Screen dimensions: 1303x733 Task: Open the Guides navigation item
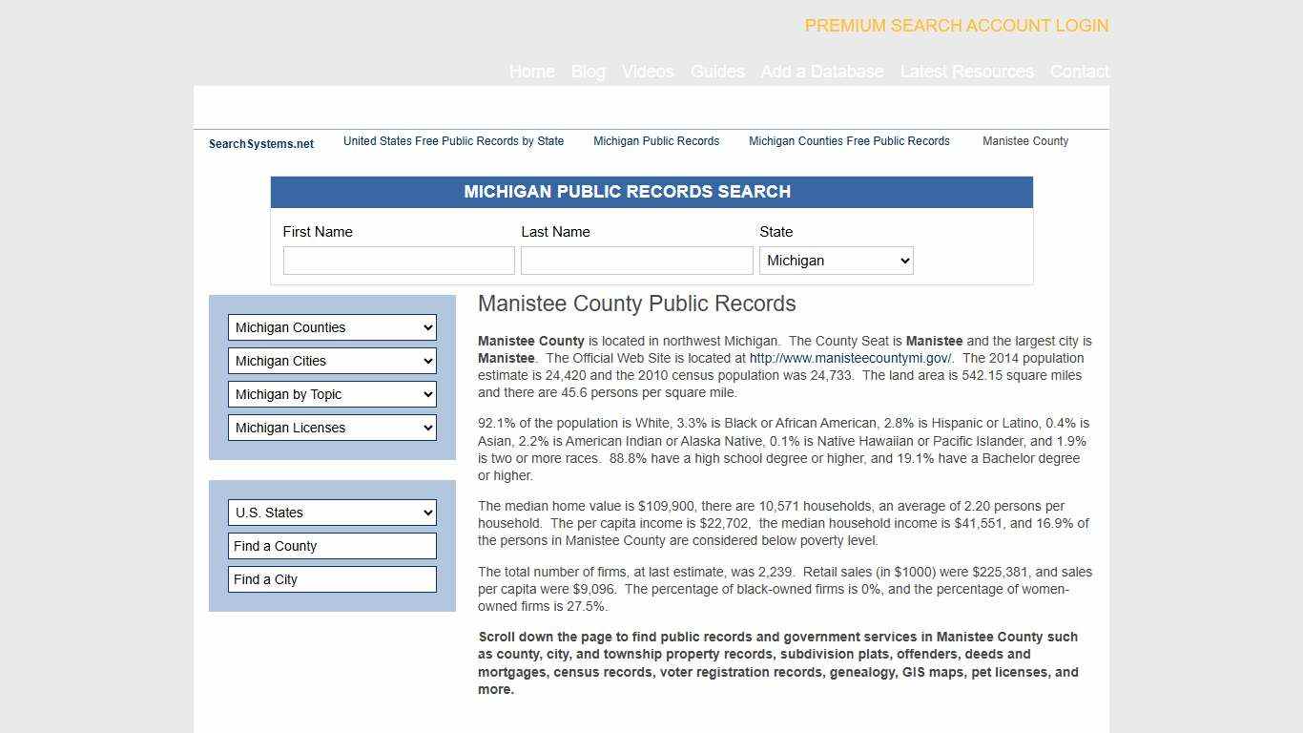717,72
